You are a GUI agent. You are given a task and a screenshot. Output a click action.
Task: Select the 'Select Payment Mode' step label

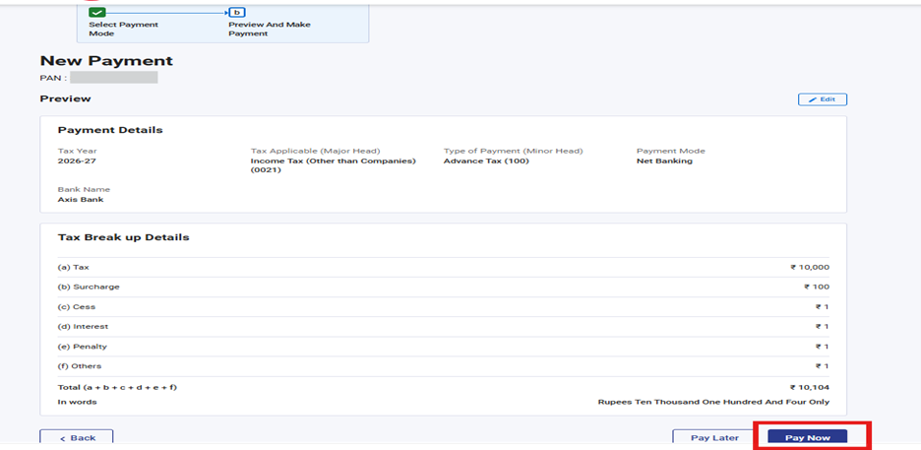[x=123, y=29]
